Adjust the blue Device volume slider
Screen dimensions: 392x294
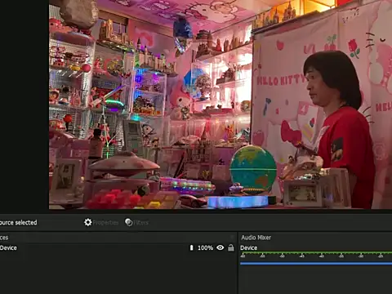pos(316,263)
